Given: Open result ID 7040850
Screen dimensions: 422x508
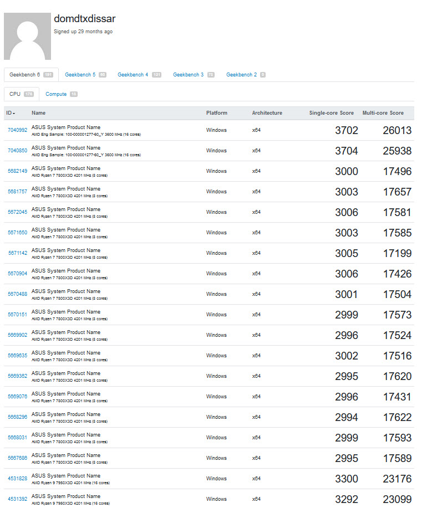Looking at the screenshot, I should click(18, 151).
